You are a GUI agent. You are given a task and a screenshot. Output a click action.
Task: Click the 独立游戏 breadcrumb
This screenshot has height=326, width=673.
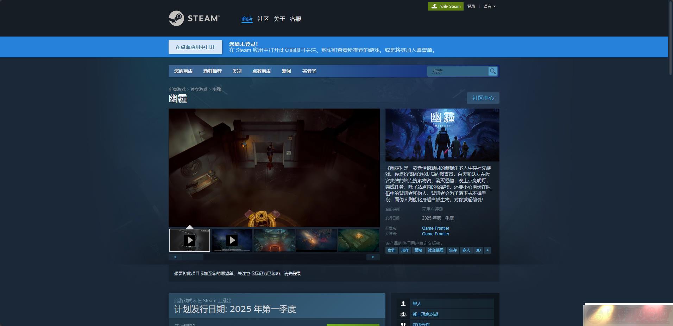(x=199, y=90)
